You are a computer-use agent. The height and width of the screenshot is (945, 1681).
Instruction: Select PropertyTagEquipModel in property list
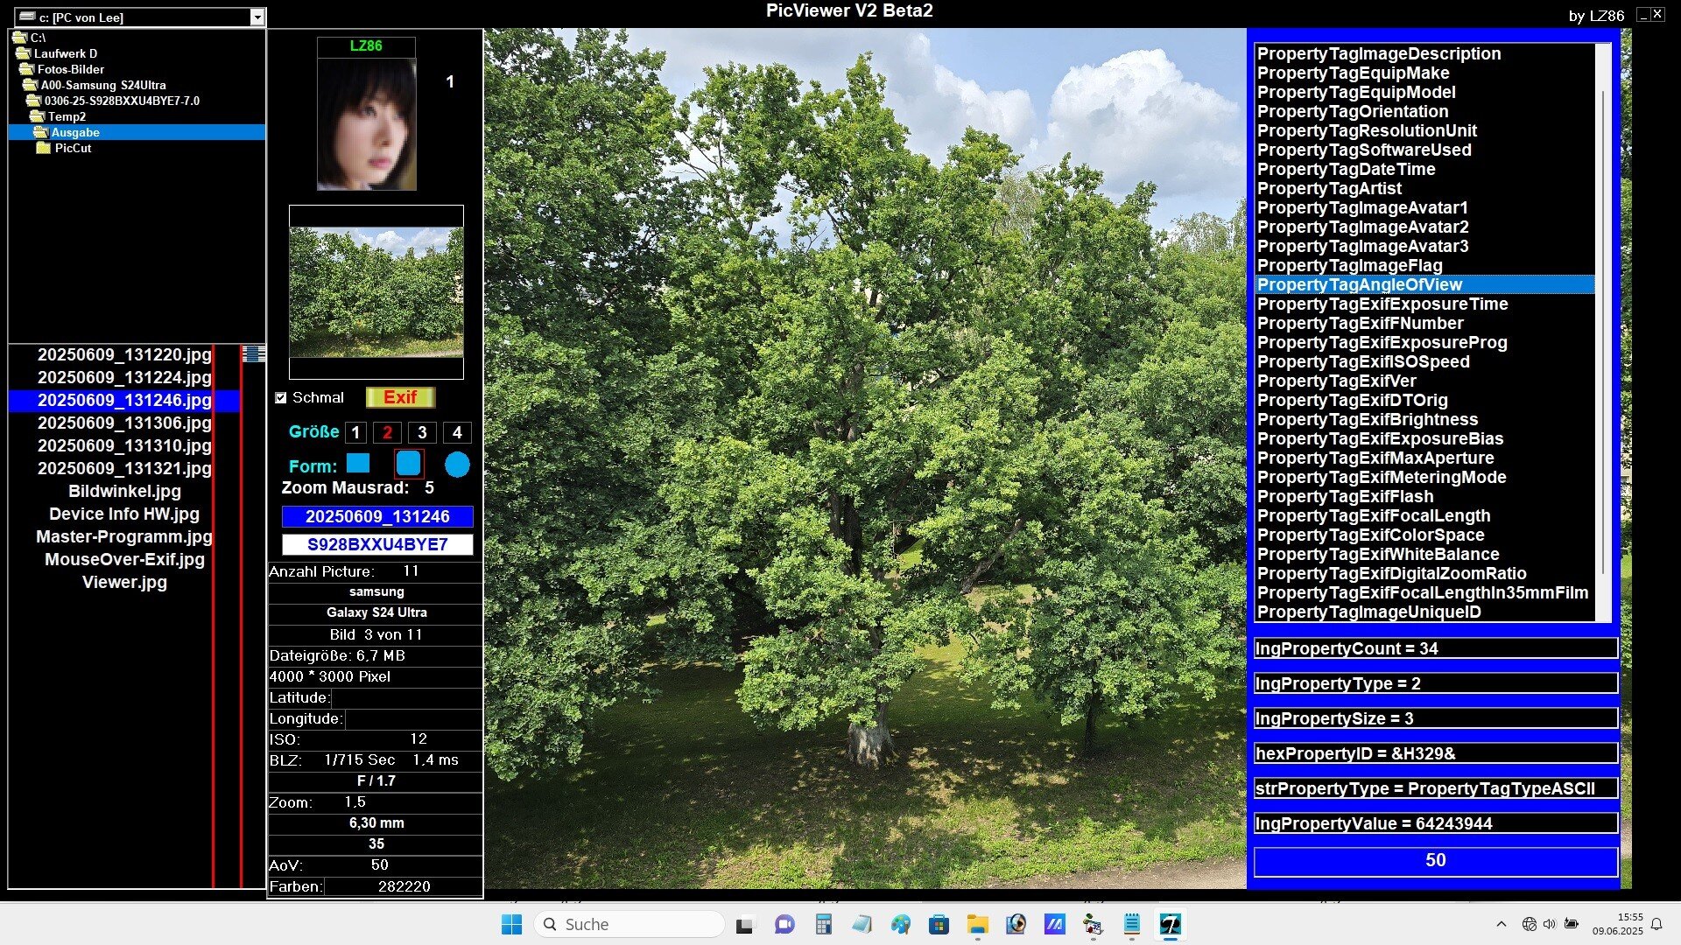1355,92
